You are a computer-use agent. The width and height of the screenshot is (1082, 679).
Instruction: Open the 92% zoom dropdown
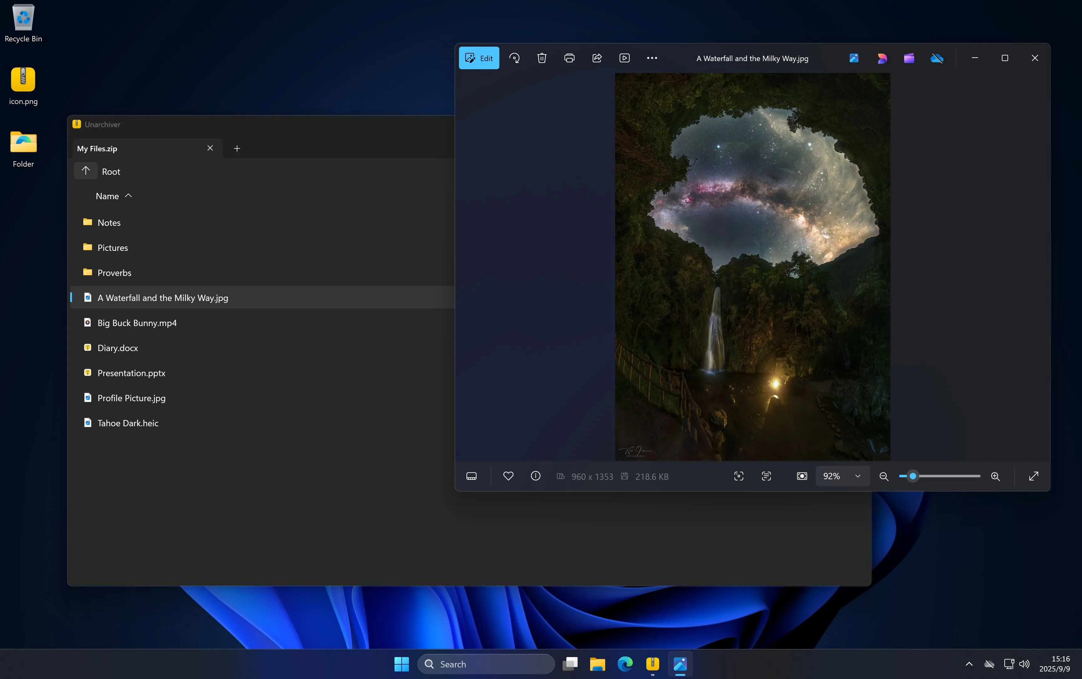coord(842,476)
